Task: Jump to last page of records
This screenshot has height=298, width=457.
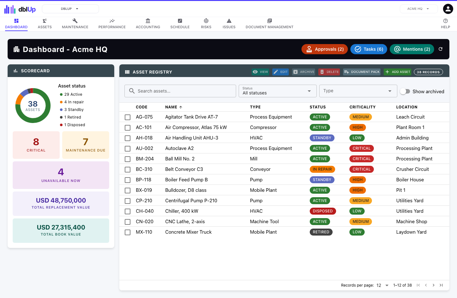Action: click(x=441, y=285)
